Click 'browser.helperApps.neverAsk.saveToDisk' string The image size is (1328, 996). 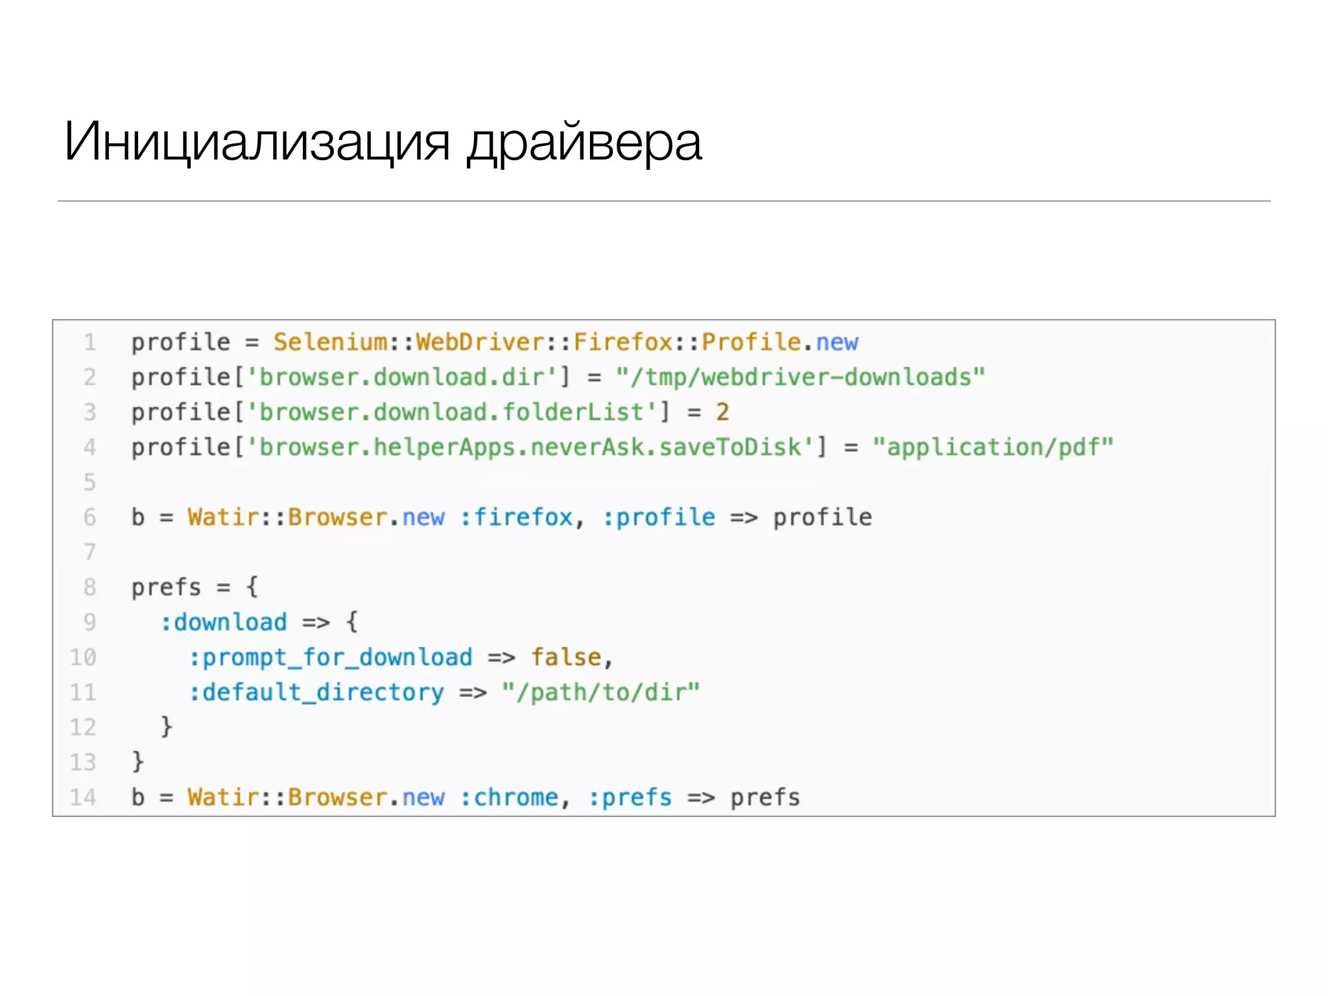pyautogui.click(x=530, y=447)
